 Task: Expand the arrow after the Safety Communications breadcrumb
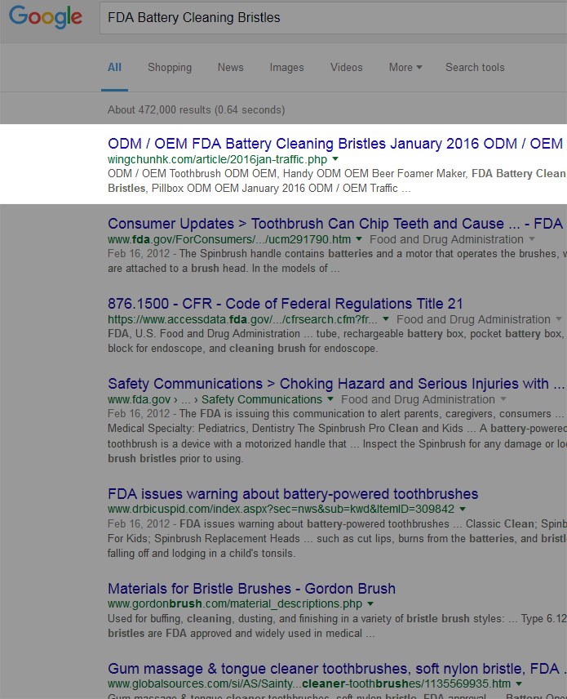(330, 398)
